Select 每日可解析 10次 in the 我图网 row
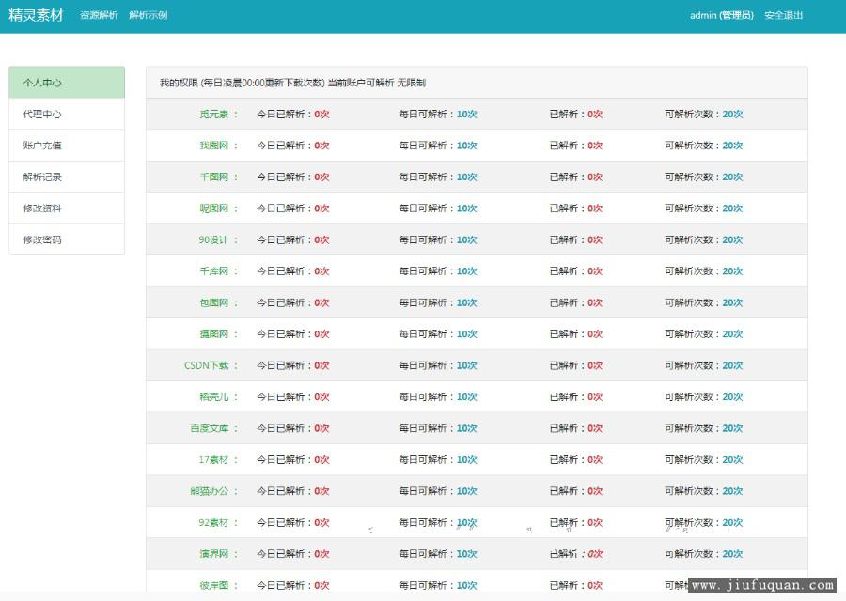This screenshot has width=846, height=601. (437, 145)
